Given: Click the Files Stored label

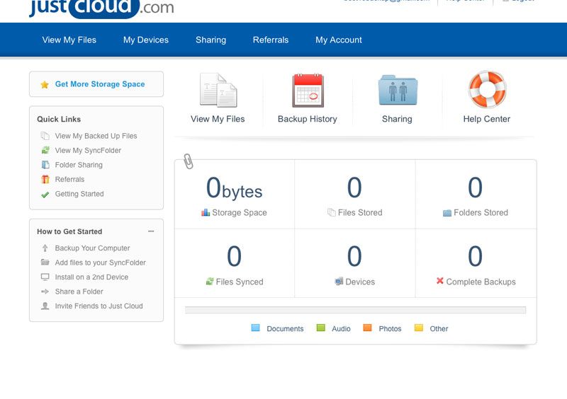Looking at the screenshot, I should 360,213.
